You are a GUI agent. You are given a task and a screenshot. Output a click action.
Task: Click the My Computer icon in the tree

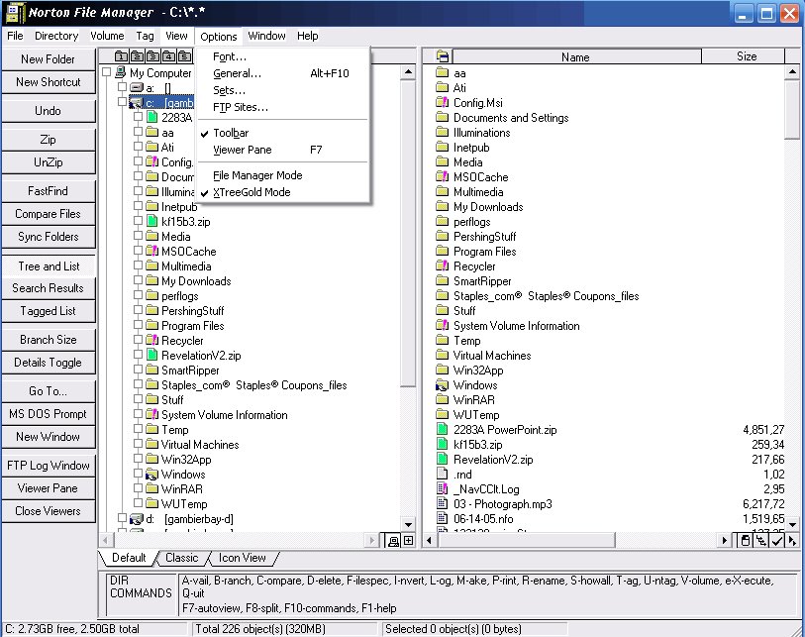tap(121, 72)
